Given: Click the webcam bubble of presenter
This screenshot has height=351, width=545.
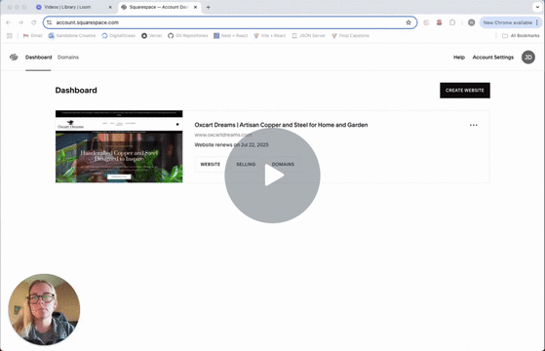Looking at the screenshot, I should [x=44, y=309].
